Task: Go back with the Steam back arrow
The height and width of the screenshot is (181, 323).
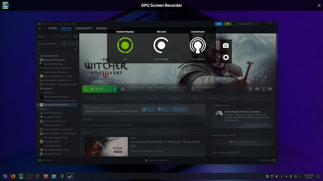Action: click(x=40, y=28)
